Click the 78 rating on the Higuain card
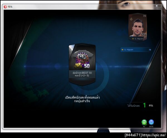 click(x=144, y=16)
